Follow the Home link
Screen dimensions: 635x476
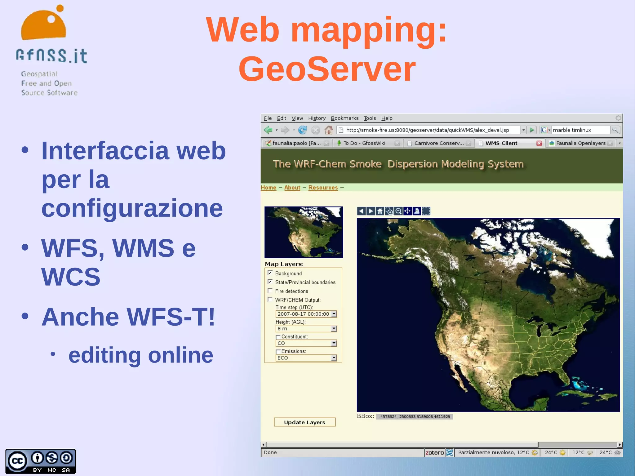[268, 188]
